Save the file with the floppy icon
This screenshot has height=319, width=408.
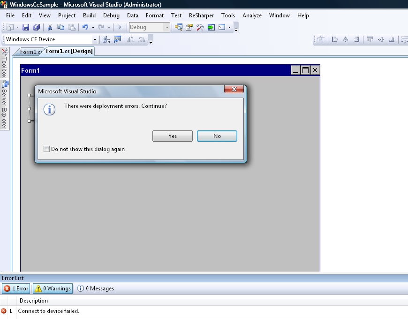(25, 27)
